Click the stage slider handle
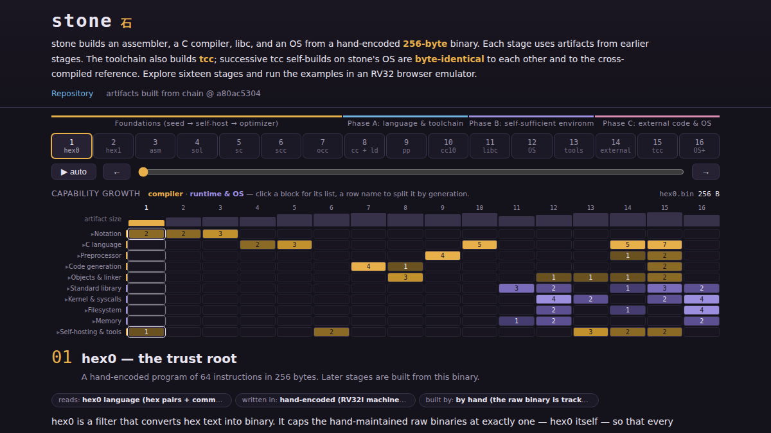771x433 pixels. coord(143,172)
